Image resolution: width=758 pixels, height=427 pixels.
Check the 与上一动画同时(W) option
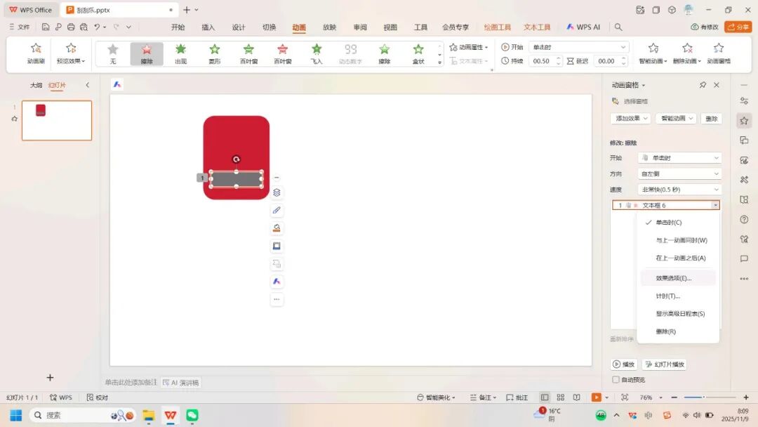[x=678, y=239]
